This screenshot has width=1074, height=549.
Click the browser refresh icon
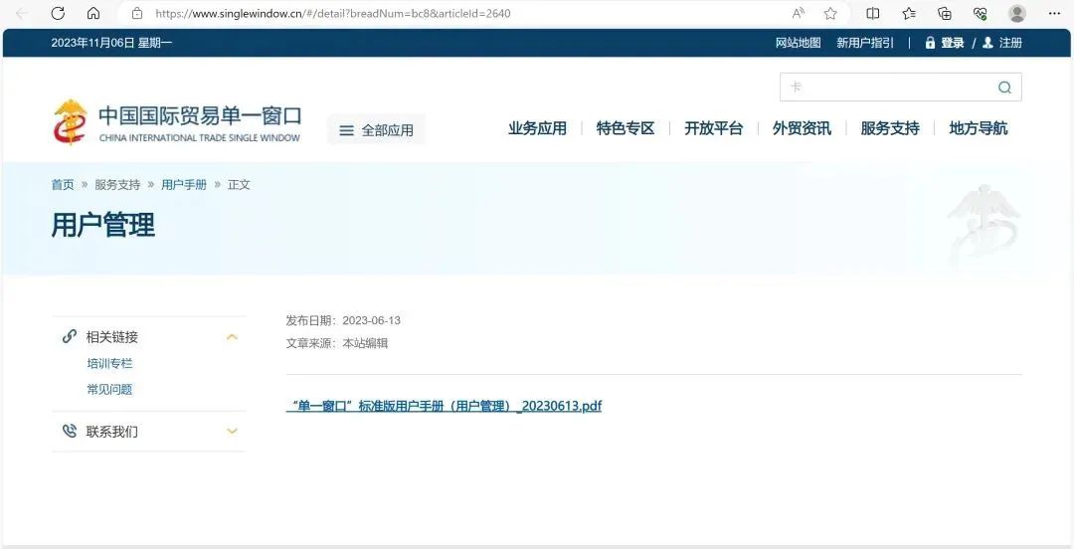click(x=58, y=14)
